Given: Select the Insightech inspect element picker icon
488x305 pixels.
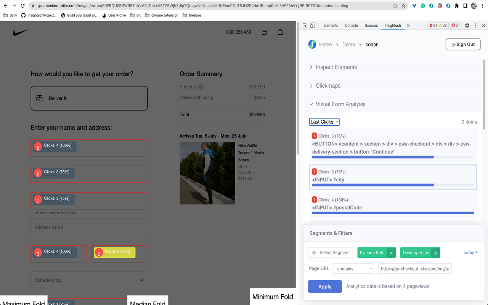Looking at the screenshot, I should (304, 25).
